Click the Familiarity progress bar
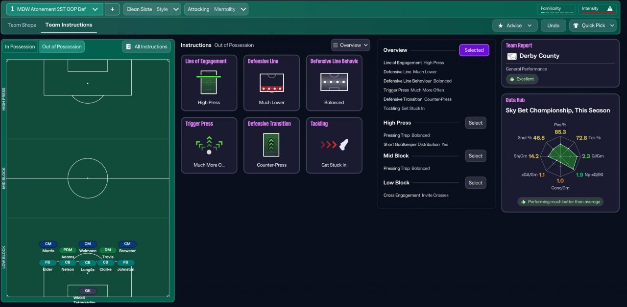 click(x=556, y=13)
